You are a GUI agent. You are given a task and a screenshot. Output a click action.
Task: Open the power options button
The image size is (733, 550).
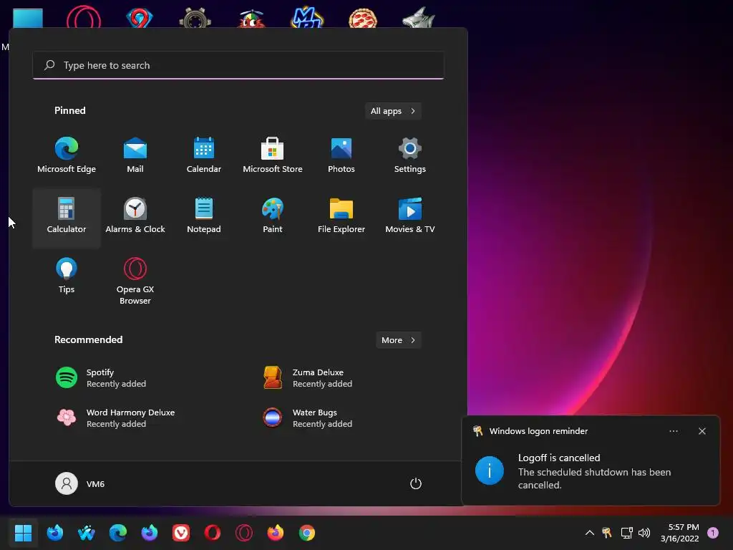coord(416,483)
